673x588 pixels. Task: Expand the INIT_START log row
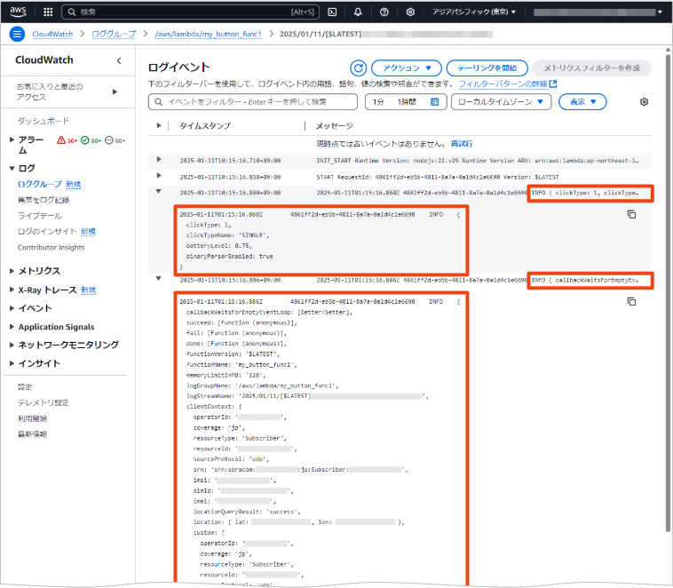[x=159, y=159]
